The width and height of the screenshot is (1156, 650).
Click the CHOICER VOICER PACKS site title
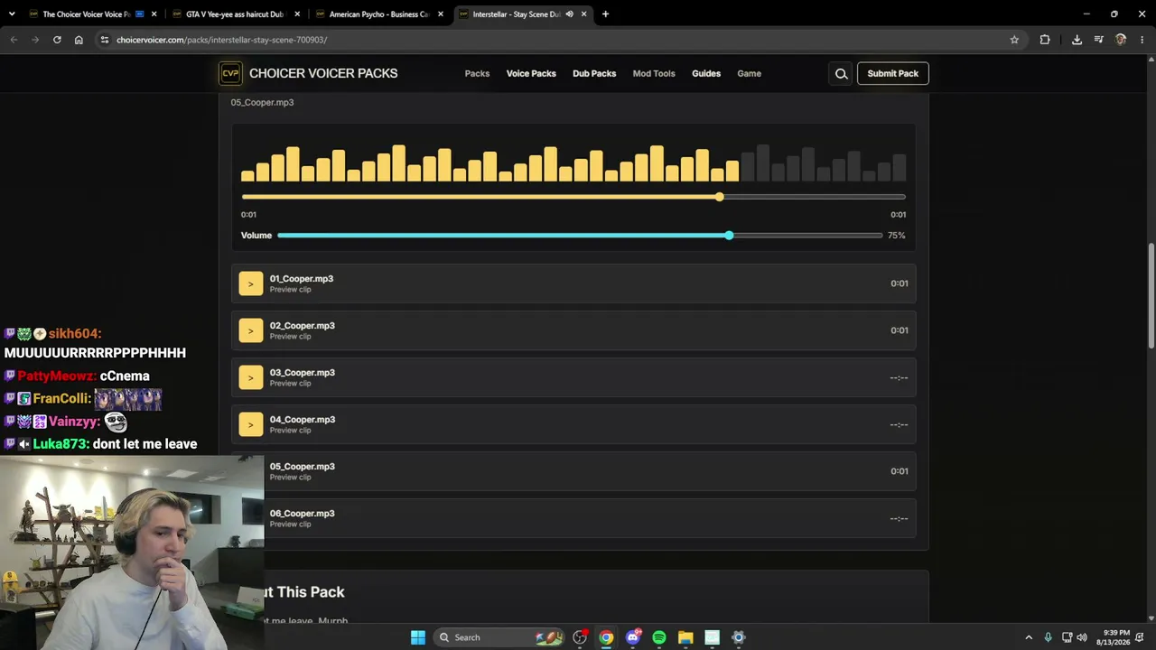point(323,74)
